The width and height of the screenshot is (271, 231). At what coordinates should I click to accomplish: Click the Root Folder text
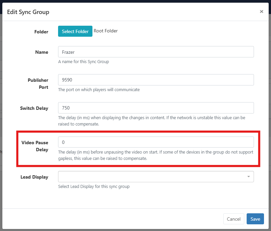[x=105, y=31]
